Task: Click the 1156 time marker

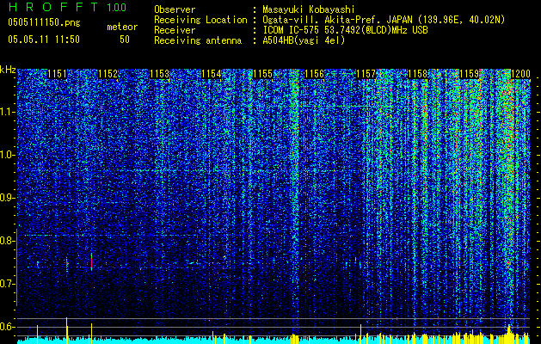Action: pos(315,74)
